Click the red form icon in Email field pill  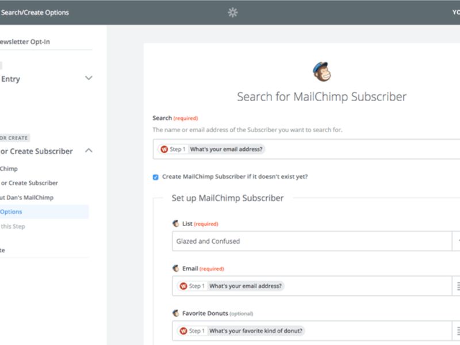click(183, 286)
